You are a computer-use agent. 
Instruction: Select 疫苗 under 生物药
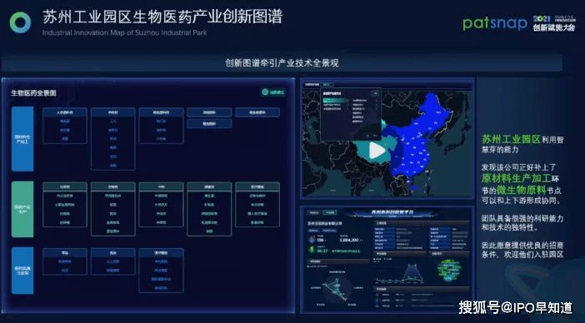(113, 205)
